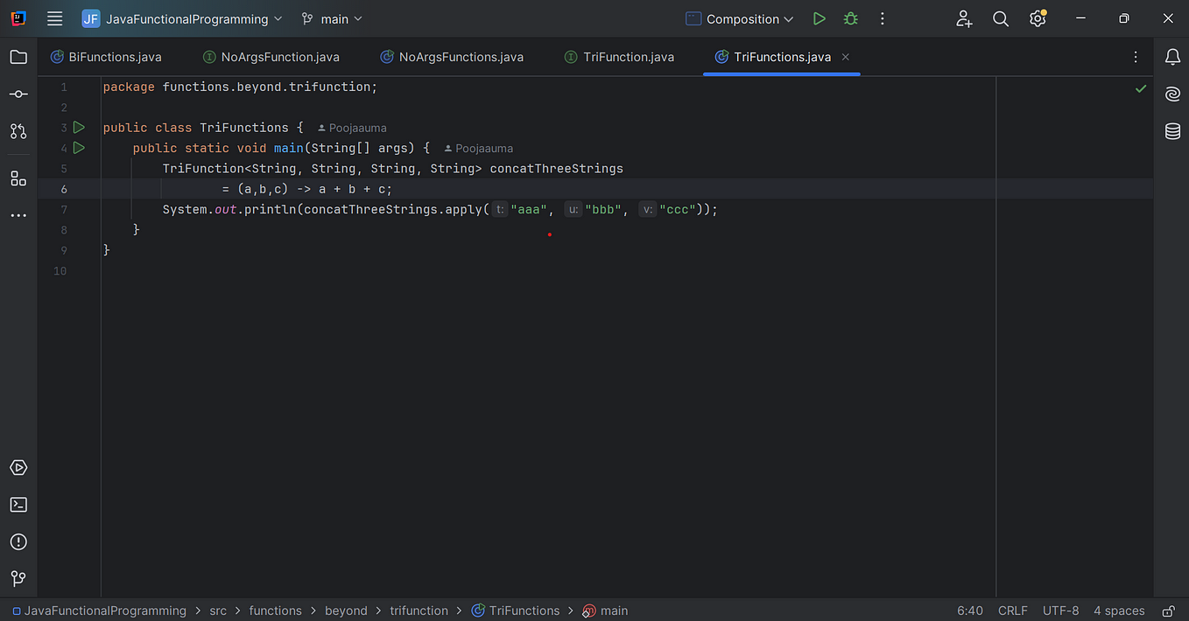Screen dimensions: 1189x621
Task: Open the main hamburger menu
Action: click(x=54, y=18)
